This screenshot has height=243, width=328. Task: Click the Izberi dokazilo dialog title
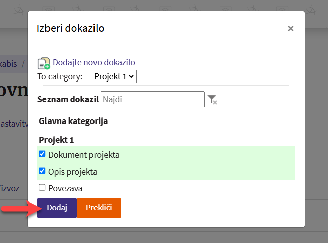[71, 28]
